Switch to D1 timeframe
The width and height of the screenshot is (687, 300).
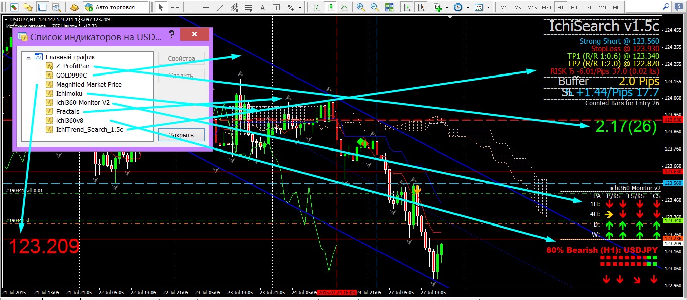588,7
